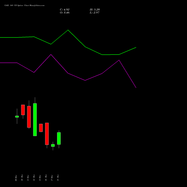Screen dimensions: 187x187
Task: Select the 18 Mar date label
Action: click(x=58, y=178)
